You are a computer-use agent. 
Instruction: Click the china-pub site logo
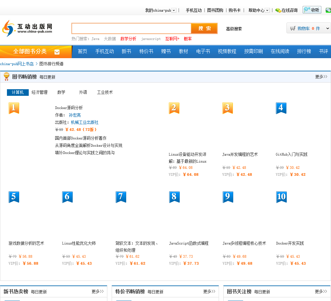[x=27, y=28]
